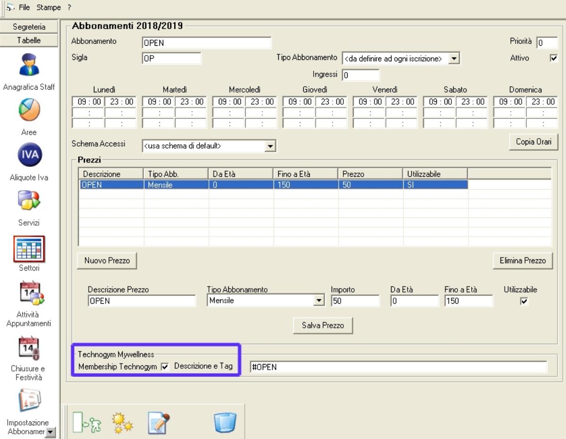Open the Mensile subscription type dropdown
The image size is (566, 439).
[320, 301]
